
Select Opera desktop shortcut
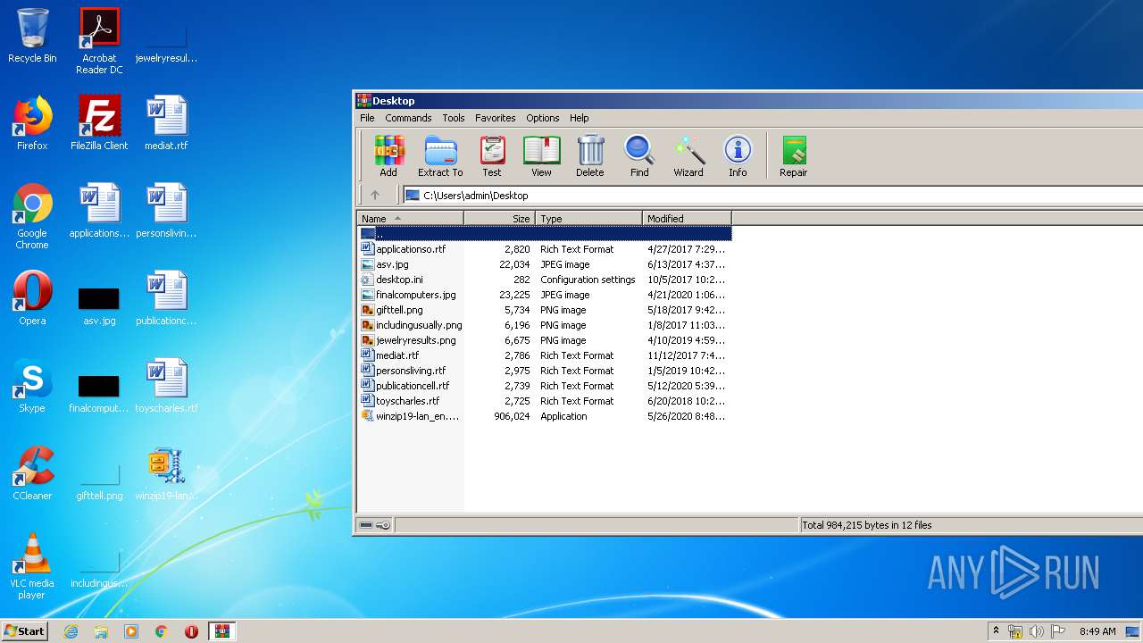point(32,299)
